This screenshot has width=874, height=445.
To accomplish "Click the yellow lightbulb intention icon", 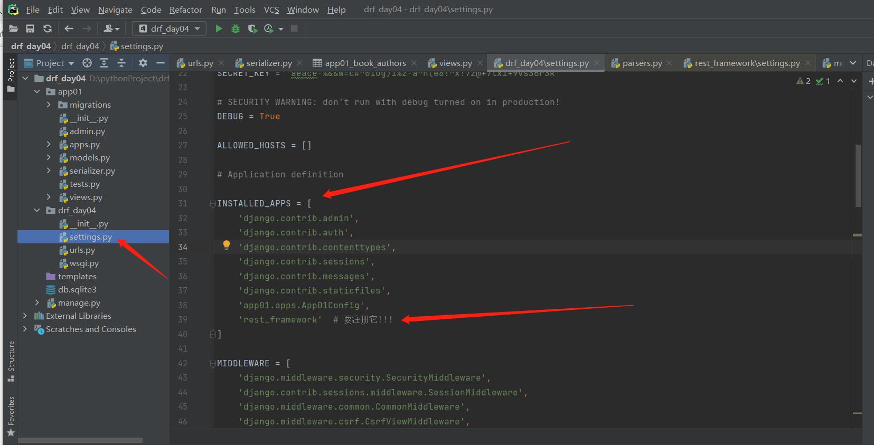I will [x=227, y=245].
